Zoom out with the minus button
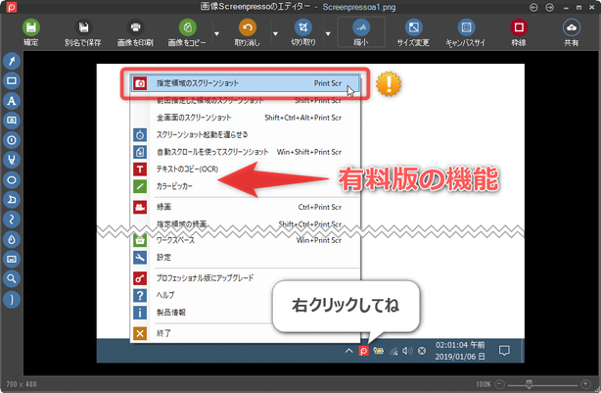This screenshot has height=393, width=601. (x=499, y=384)
